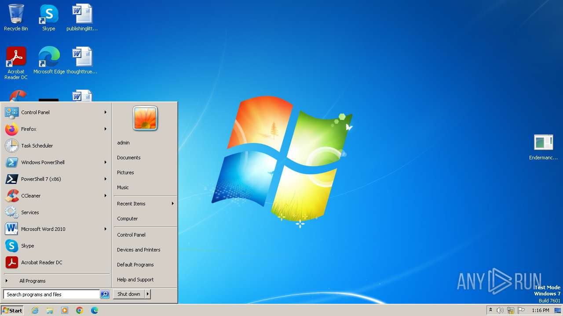This screenshot has height=316, width=563.
Task: Open the Skype desktop shortcut
Action: coord(49,18)
